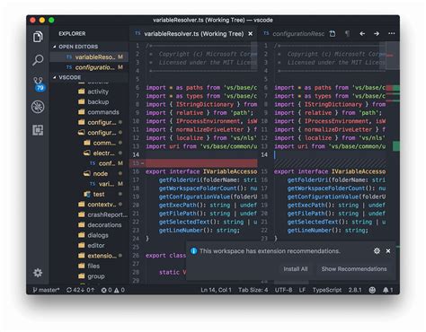Click the errors and warnings count

pyautogui.click(x=113, y=290)
